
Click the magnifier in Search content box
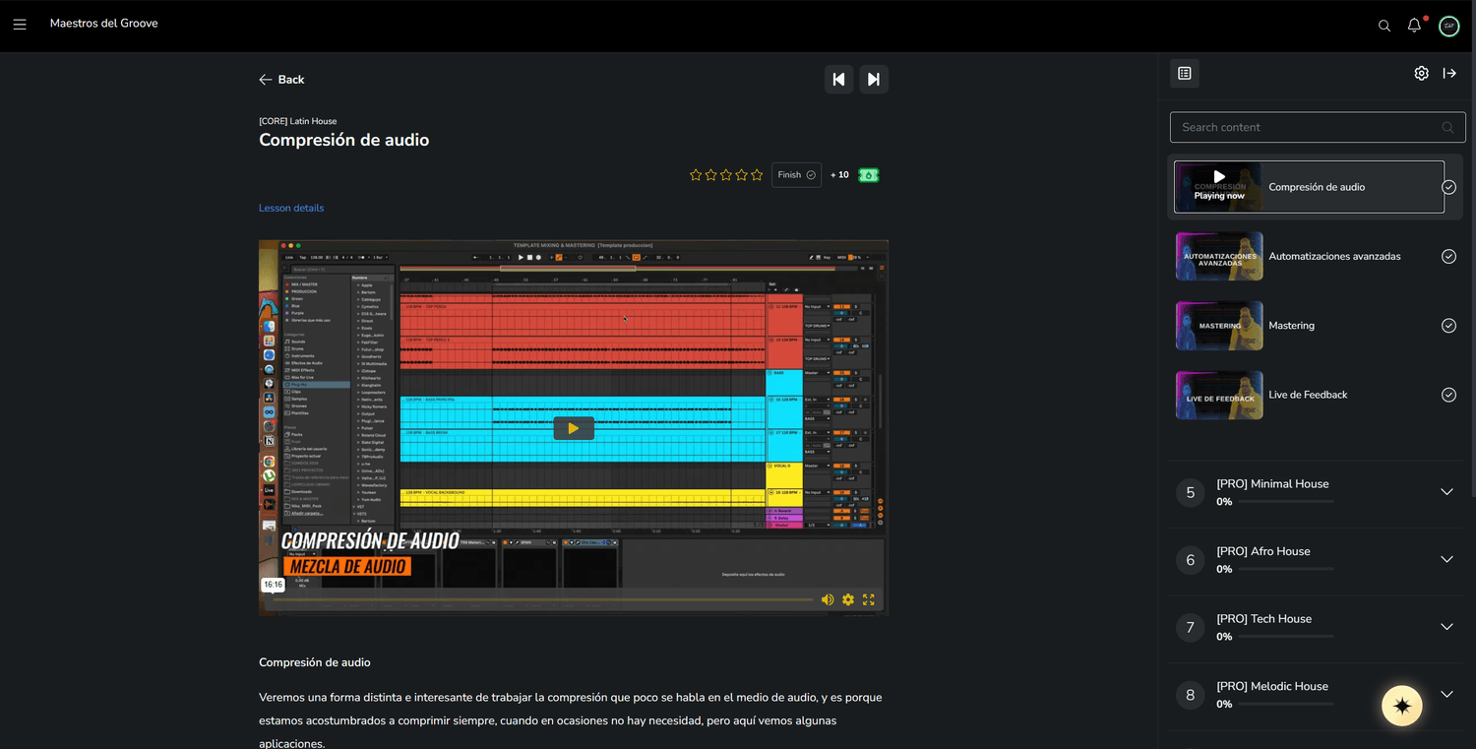1447,128
